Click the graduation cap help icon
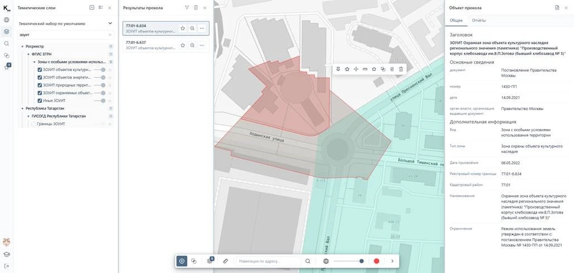 [x=7, y=255]
